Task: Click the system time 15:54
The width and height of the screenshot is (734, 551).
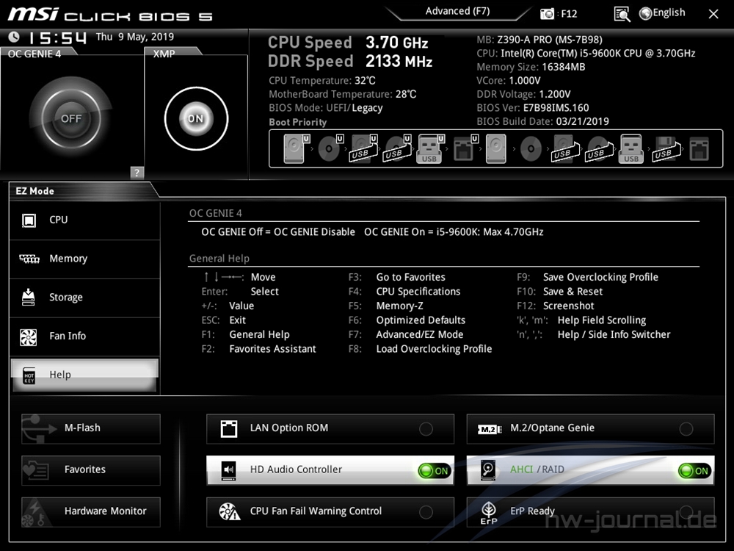Action: [x=57, y=37]
